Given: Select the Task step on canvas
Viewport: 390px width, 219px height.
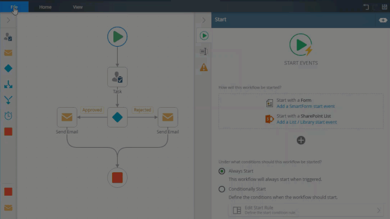Looking at the screenshot, I should 118,77.
